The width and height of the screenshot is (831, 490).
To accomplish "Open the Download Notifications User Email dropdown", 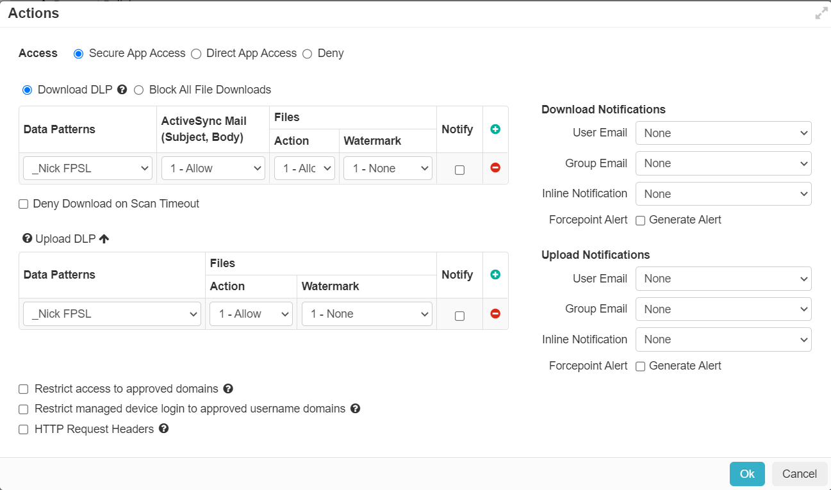I will coord(723,133).
